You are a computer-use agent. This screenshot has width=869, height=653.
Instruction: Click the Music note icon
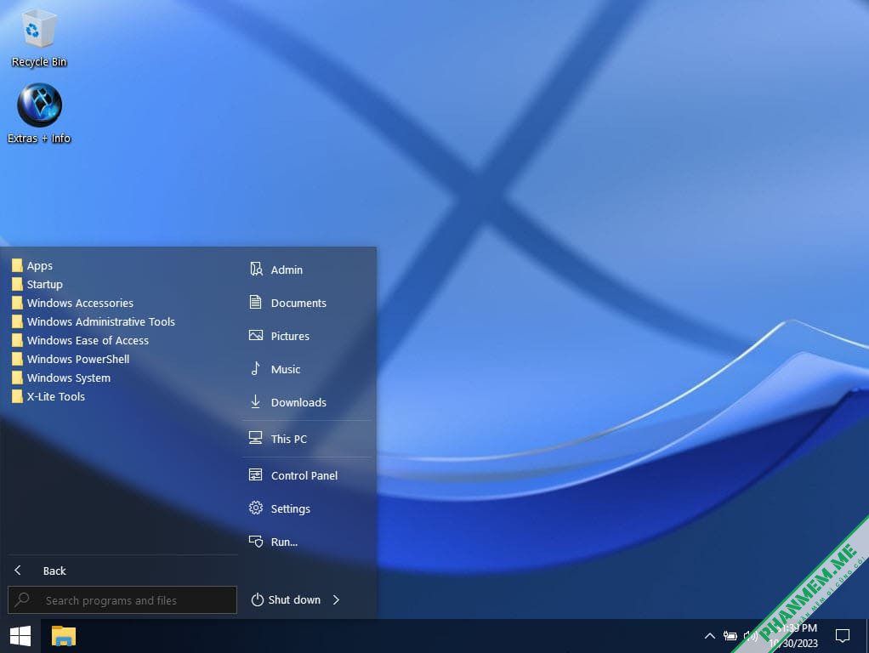(x=255, y=368)
